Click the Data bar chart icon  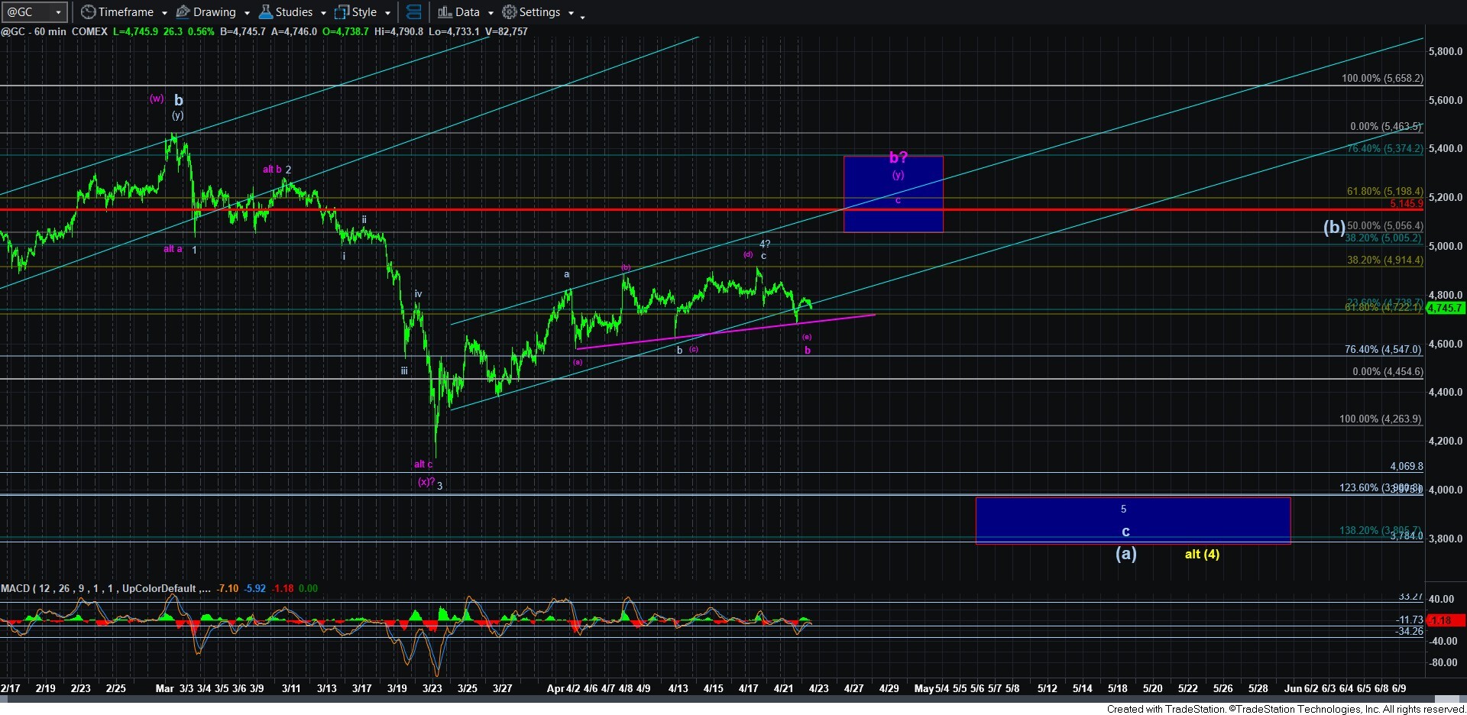(x=445, y=12)
